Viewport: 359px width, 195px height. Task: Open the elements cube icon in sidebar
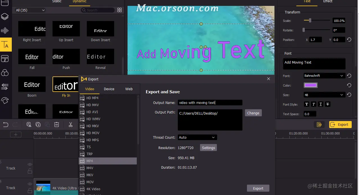click(5, 100)
